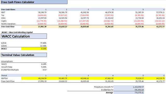Image resolution: width=166 pixels, height=94 pixels.
Task: Click EV/EBITDA TV value 341,892.64
Action: (x=139, y=90)
